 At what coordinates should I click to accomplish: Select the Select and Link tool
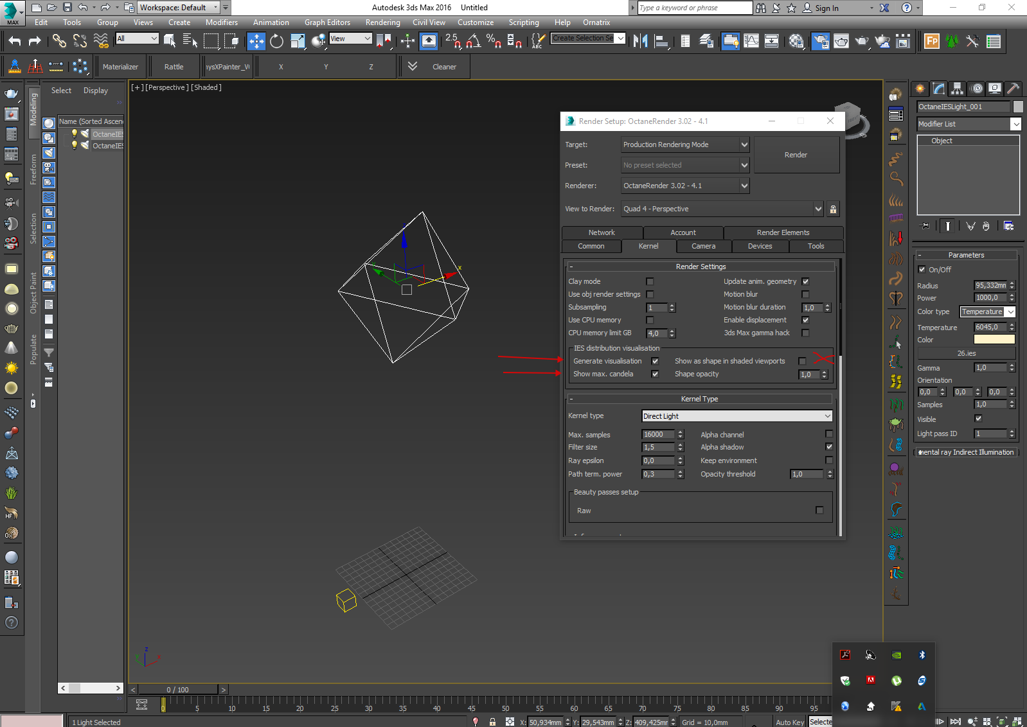click(x=59, y=41)
